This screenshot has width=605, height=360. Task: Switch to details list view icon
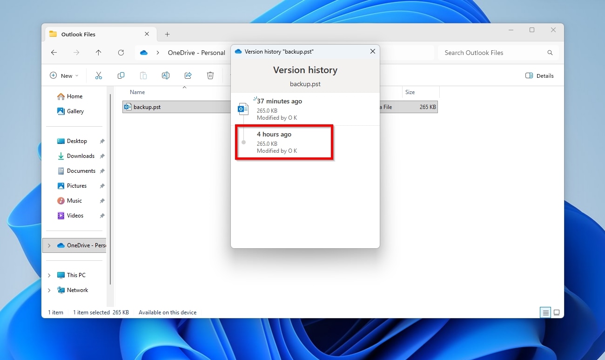click(545, 312)
